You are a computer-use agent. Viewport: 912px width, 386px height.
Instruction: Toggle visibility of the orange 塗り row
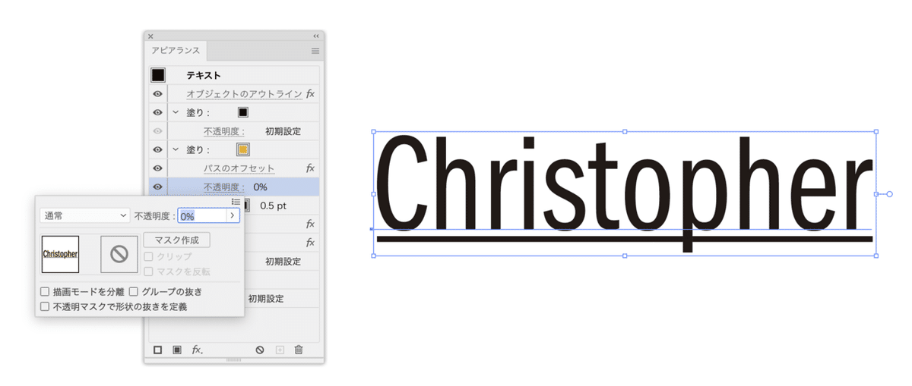[x=157, y=149]
